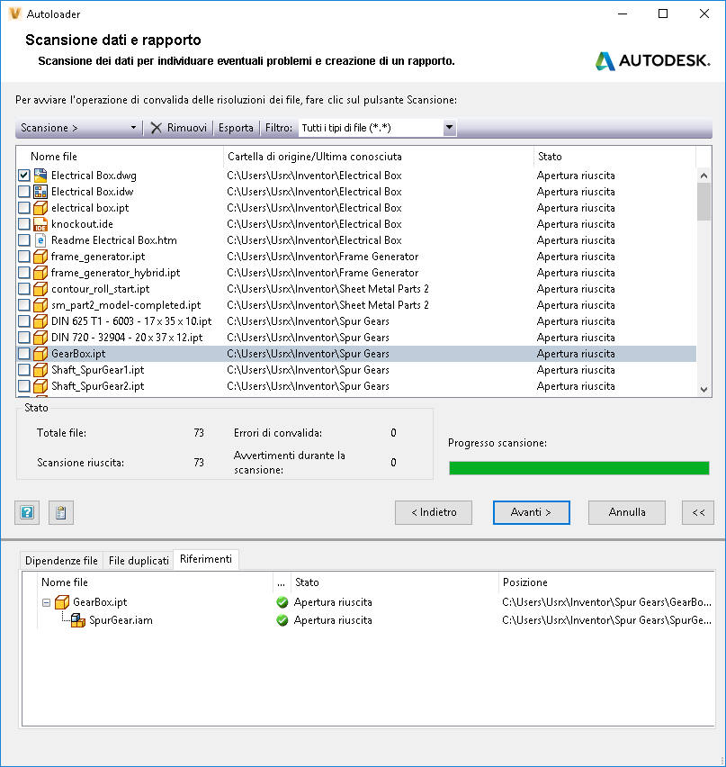
Task: Click the electrical box.ipt part icon
Action: [40, 207]
